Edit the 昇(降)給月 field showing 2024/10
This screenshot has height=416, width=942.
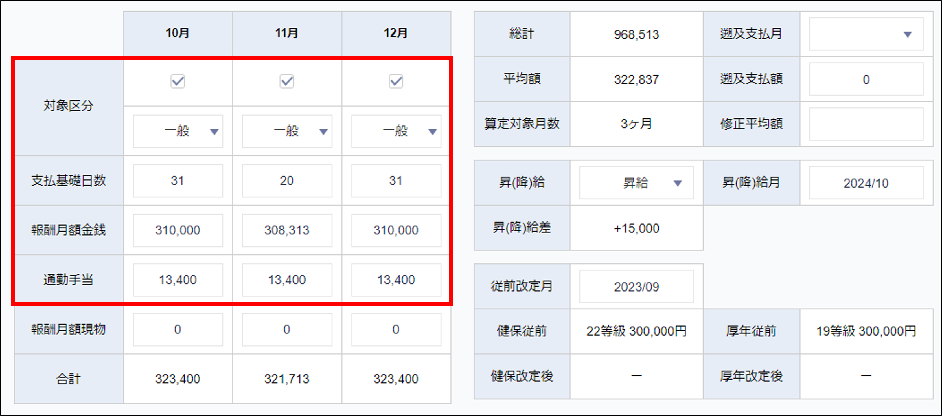[x=866, y=183]
